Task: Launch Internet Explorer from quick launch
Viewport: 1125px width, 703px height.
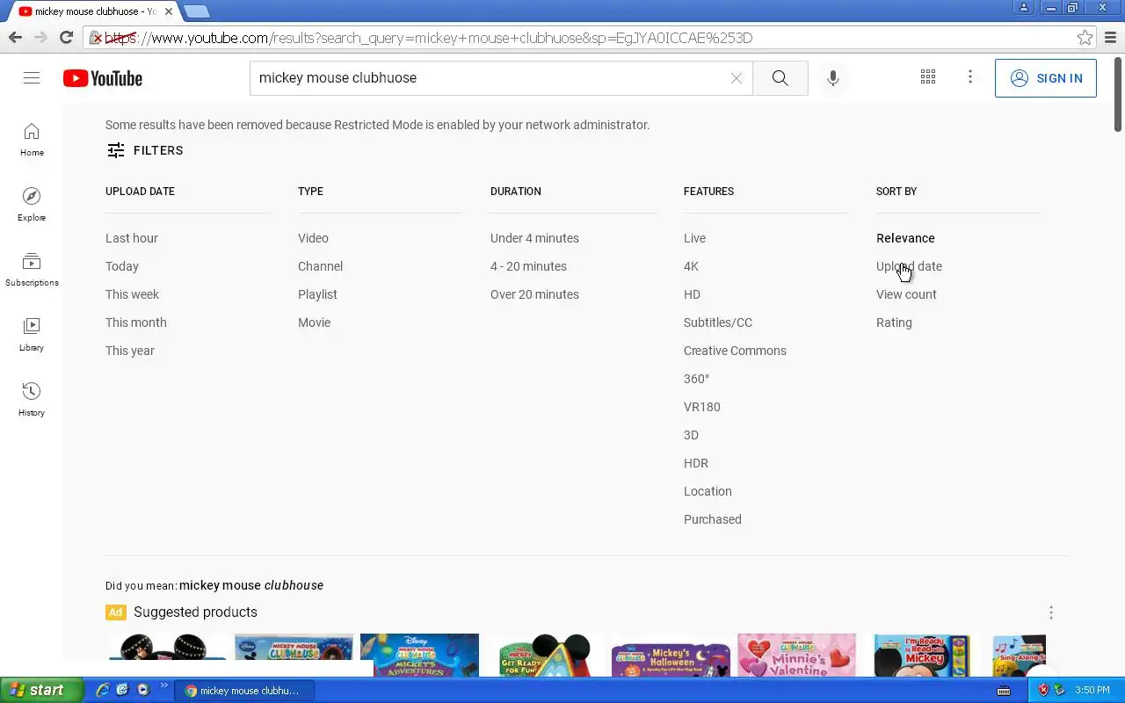Action: tap(103, 690)
